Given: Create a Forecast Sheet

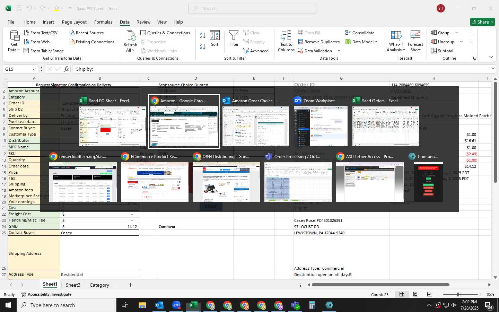Looking at the screenshot, I should point(415,41).
